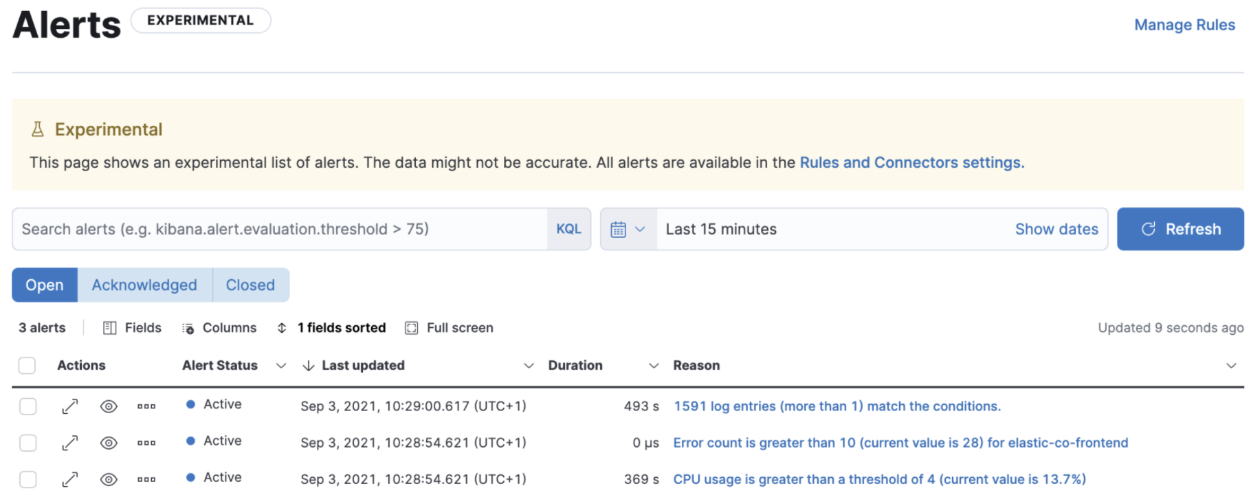The width and height of the screenshot is (1251, 495).
Task: Open more actions for Error count alert
Action: (x=146, y=443)
